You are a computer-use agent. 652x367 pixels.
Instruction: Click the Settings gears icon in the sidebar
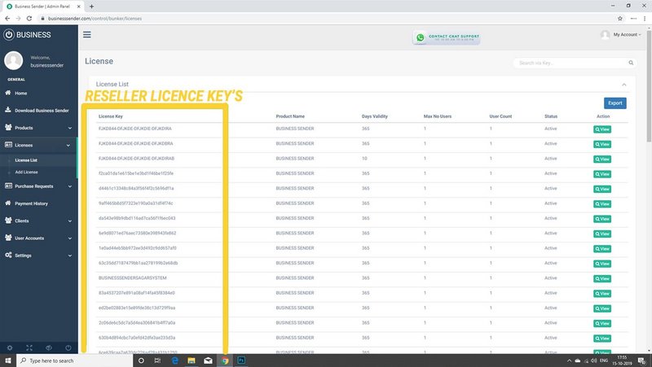coord(8,255)
